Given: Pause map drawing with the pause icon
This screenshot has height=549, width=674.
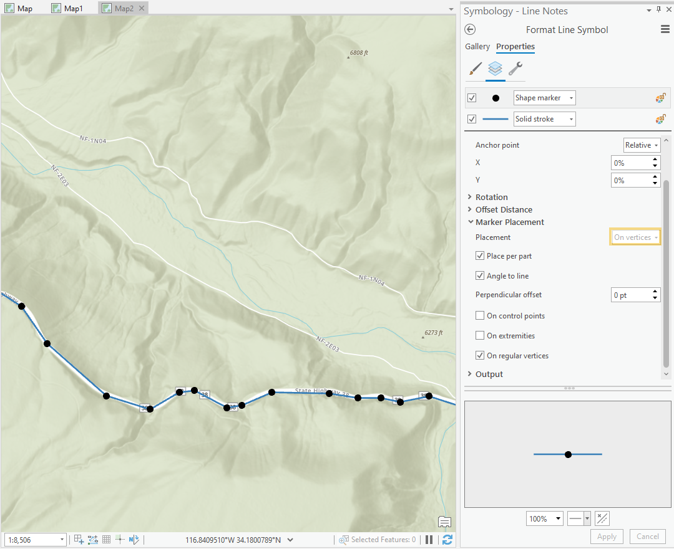Looking at the screenshot, I should pyautogui.click(x=429, y=540).
